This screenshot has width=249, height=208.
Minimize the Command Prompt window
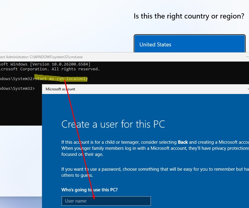coord(247,57)
